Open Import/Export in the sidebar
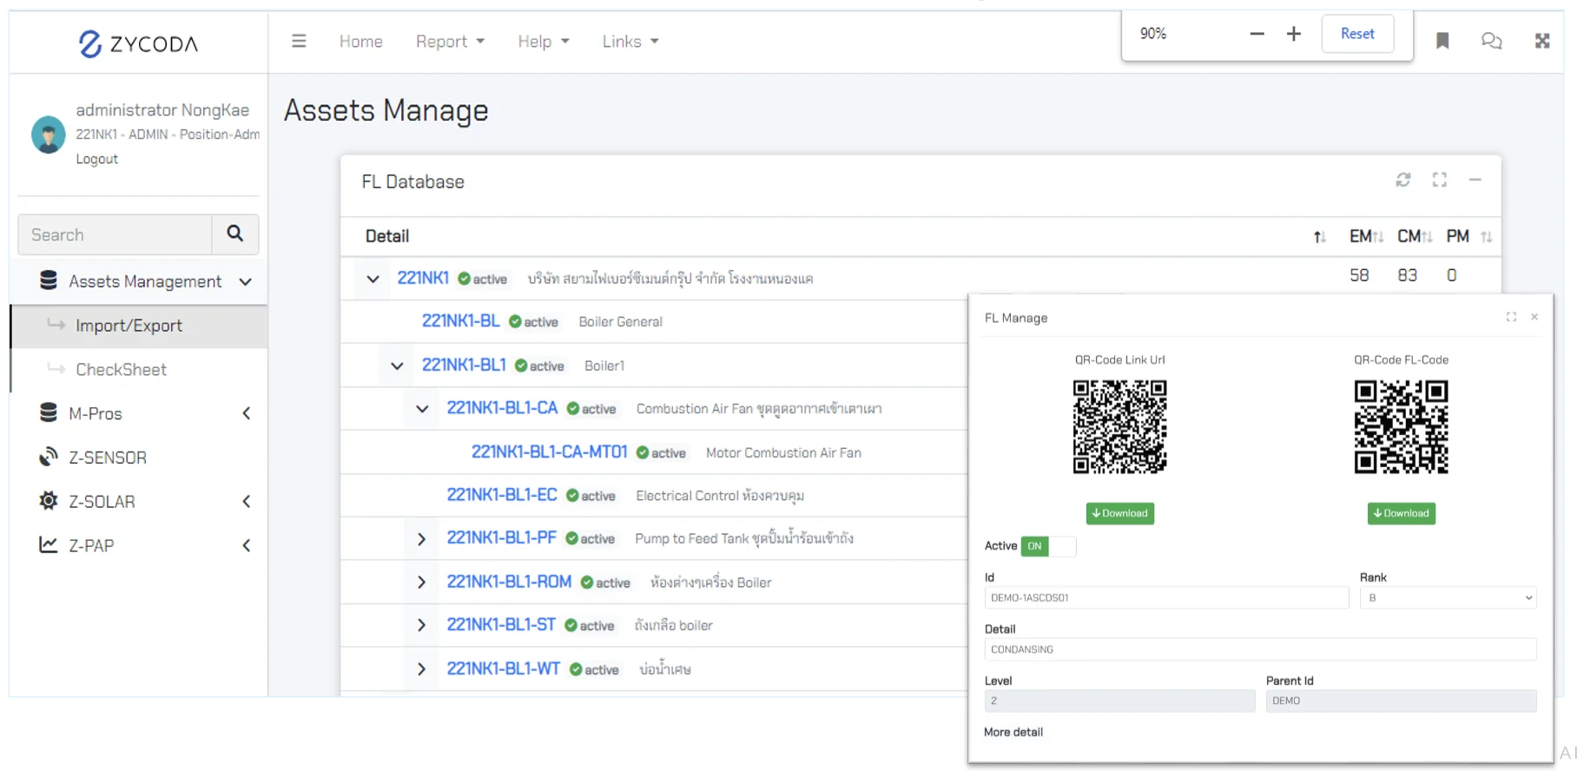 (139, 326)
